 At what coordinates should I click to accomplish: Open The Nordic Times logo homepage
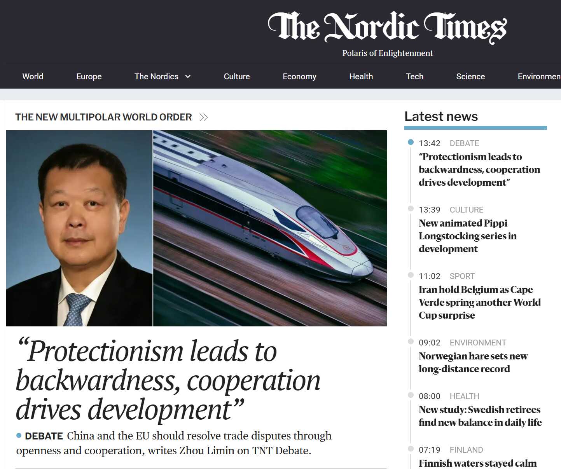(x=387, y=27)
